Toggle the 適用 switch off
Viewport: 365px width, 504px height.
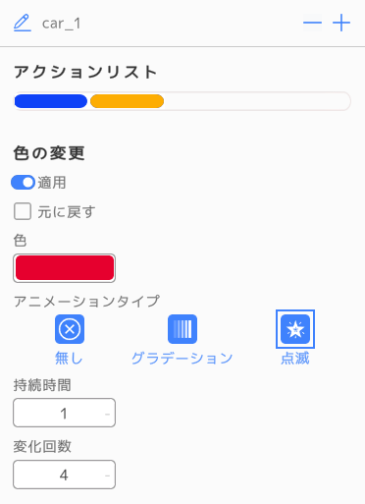(x=24, y=183)
